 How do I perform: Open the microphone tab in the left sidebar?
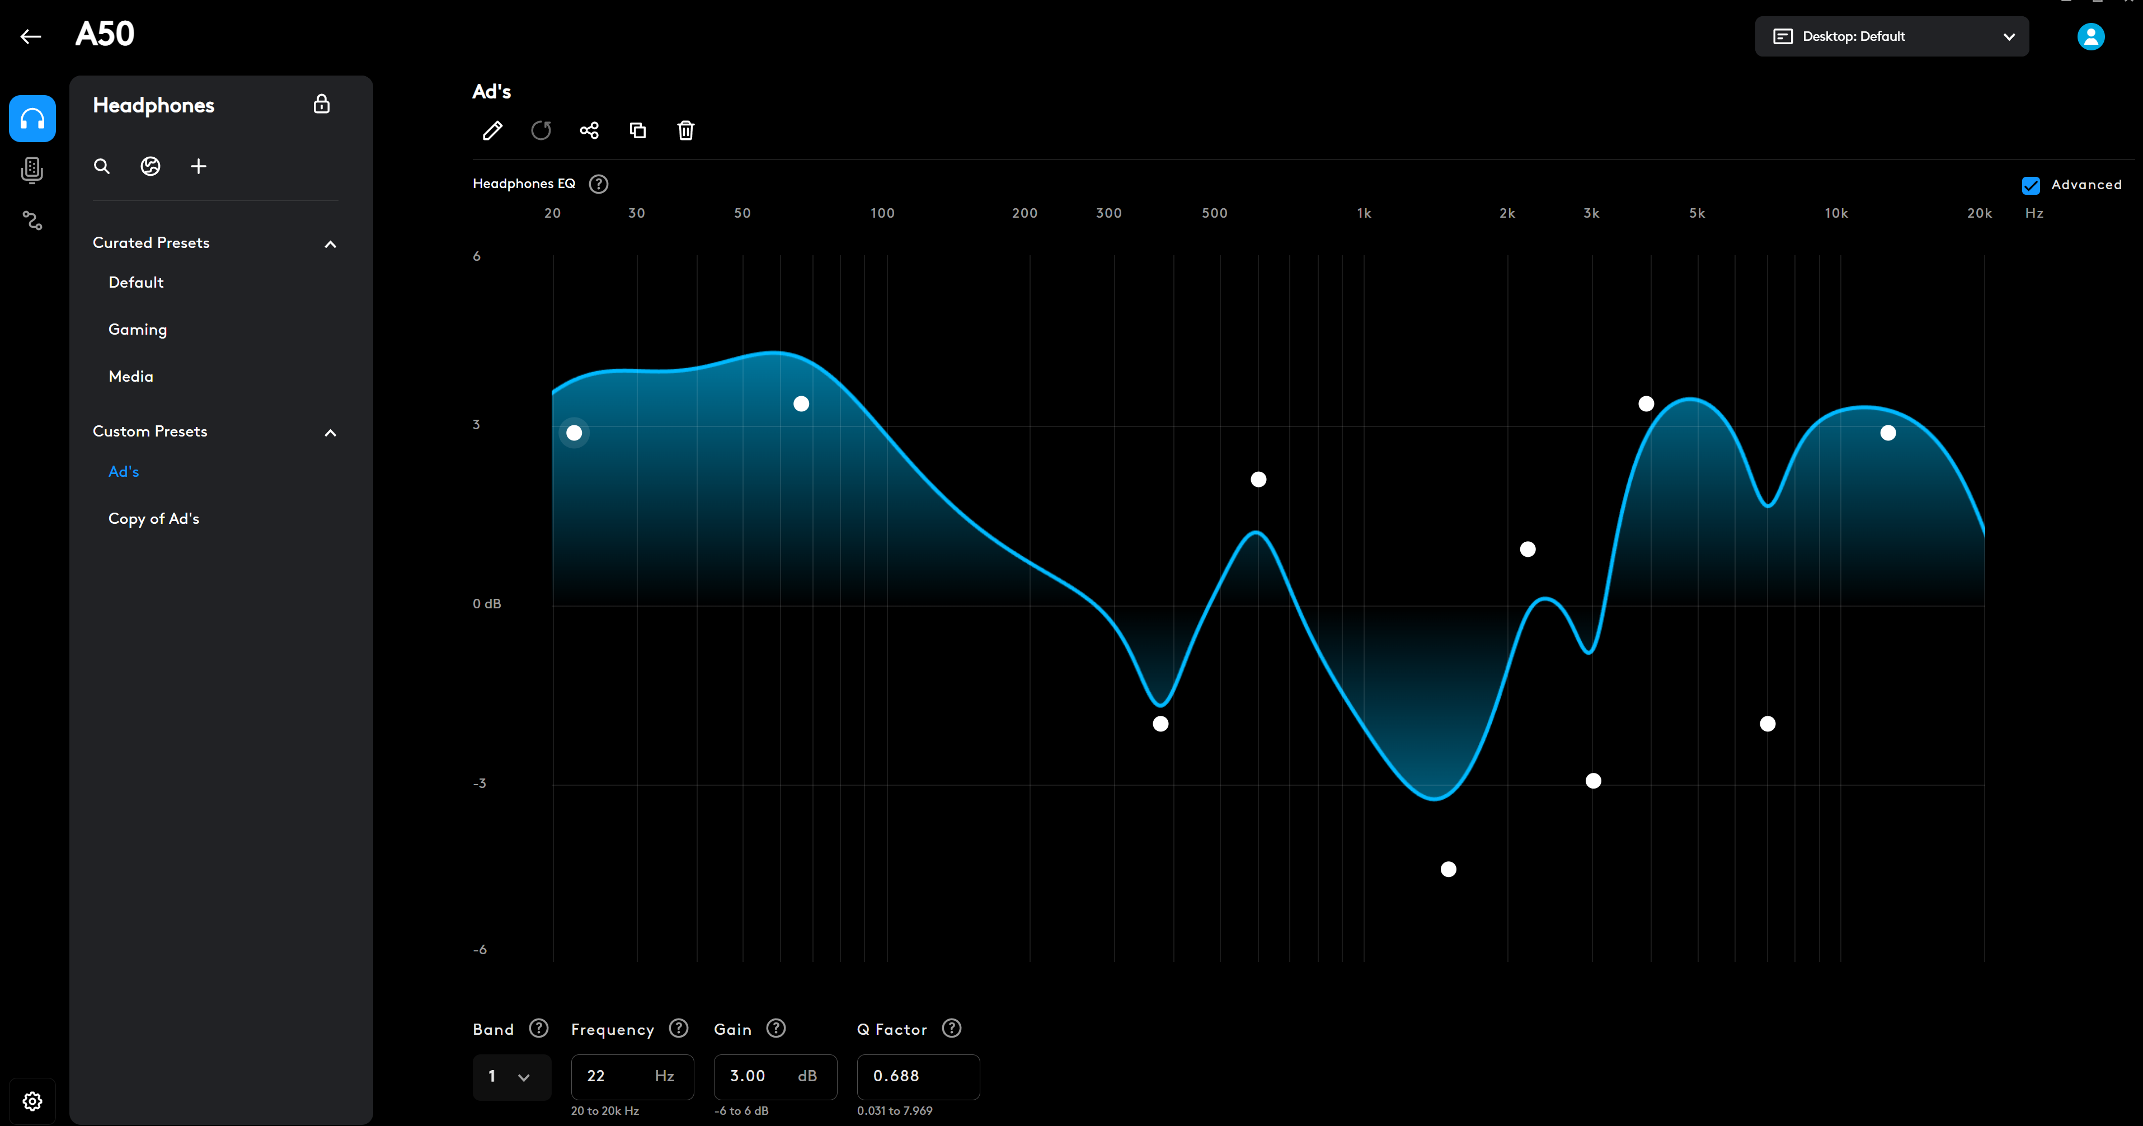click(x=31, y=170)
